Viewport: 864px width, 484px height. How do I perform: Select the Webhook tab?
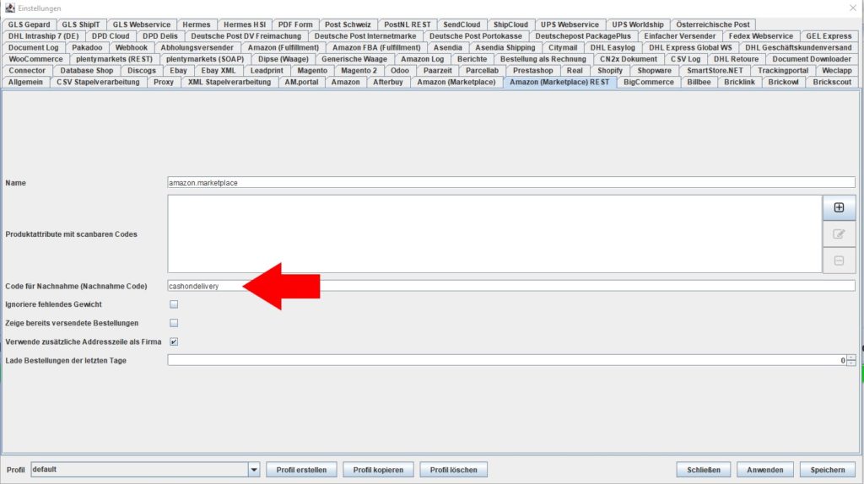coord(131,47)
